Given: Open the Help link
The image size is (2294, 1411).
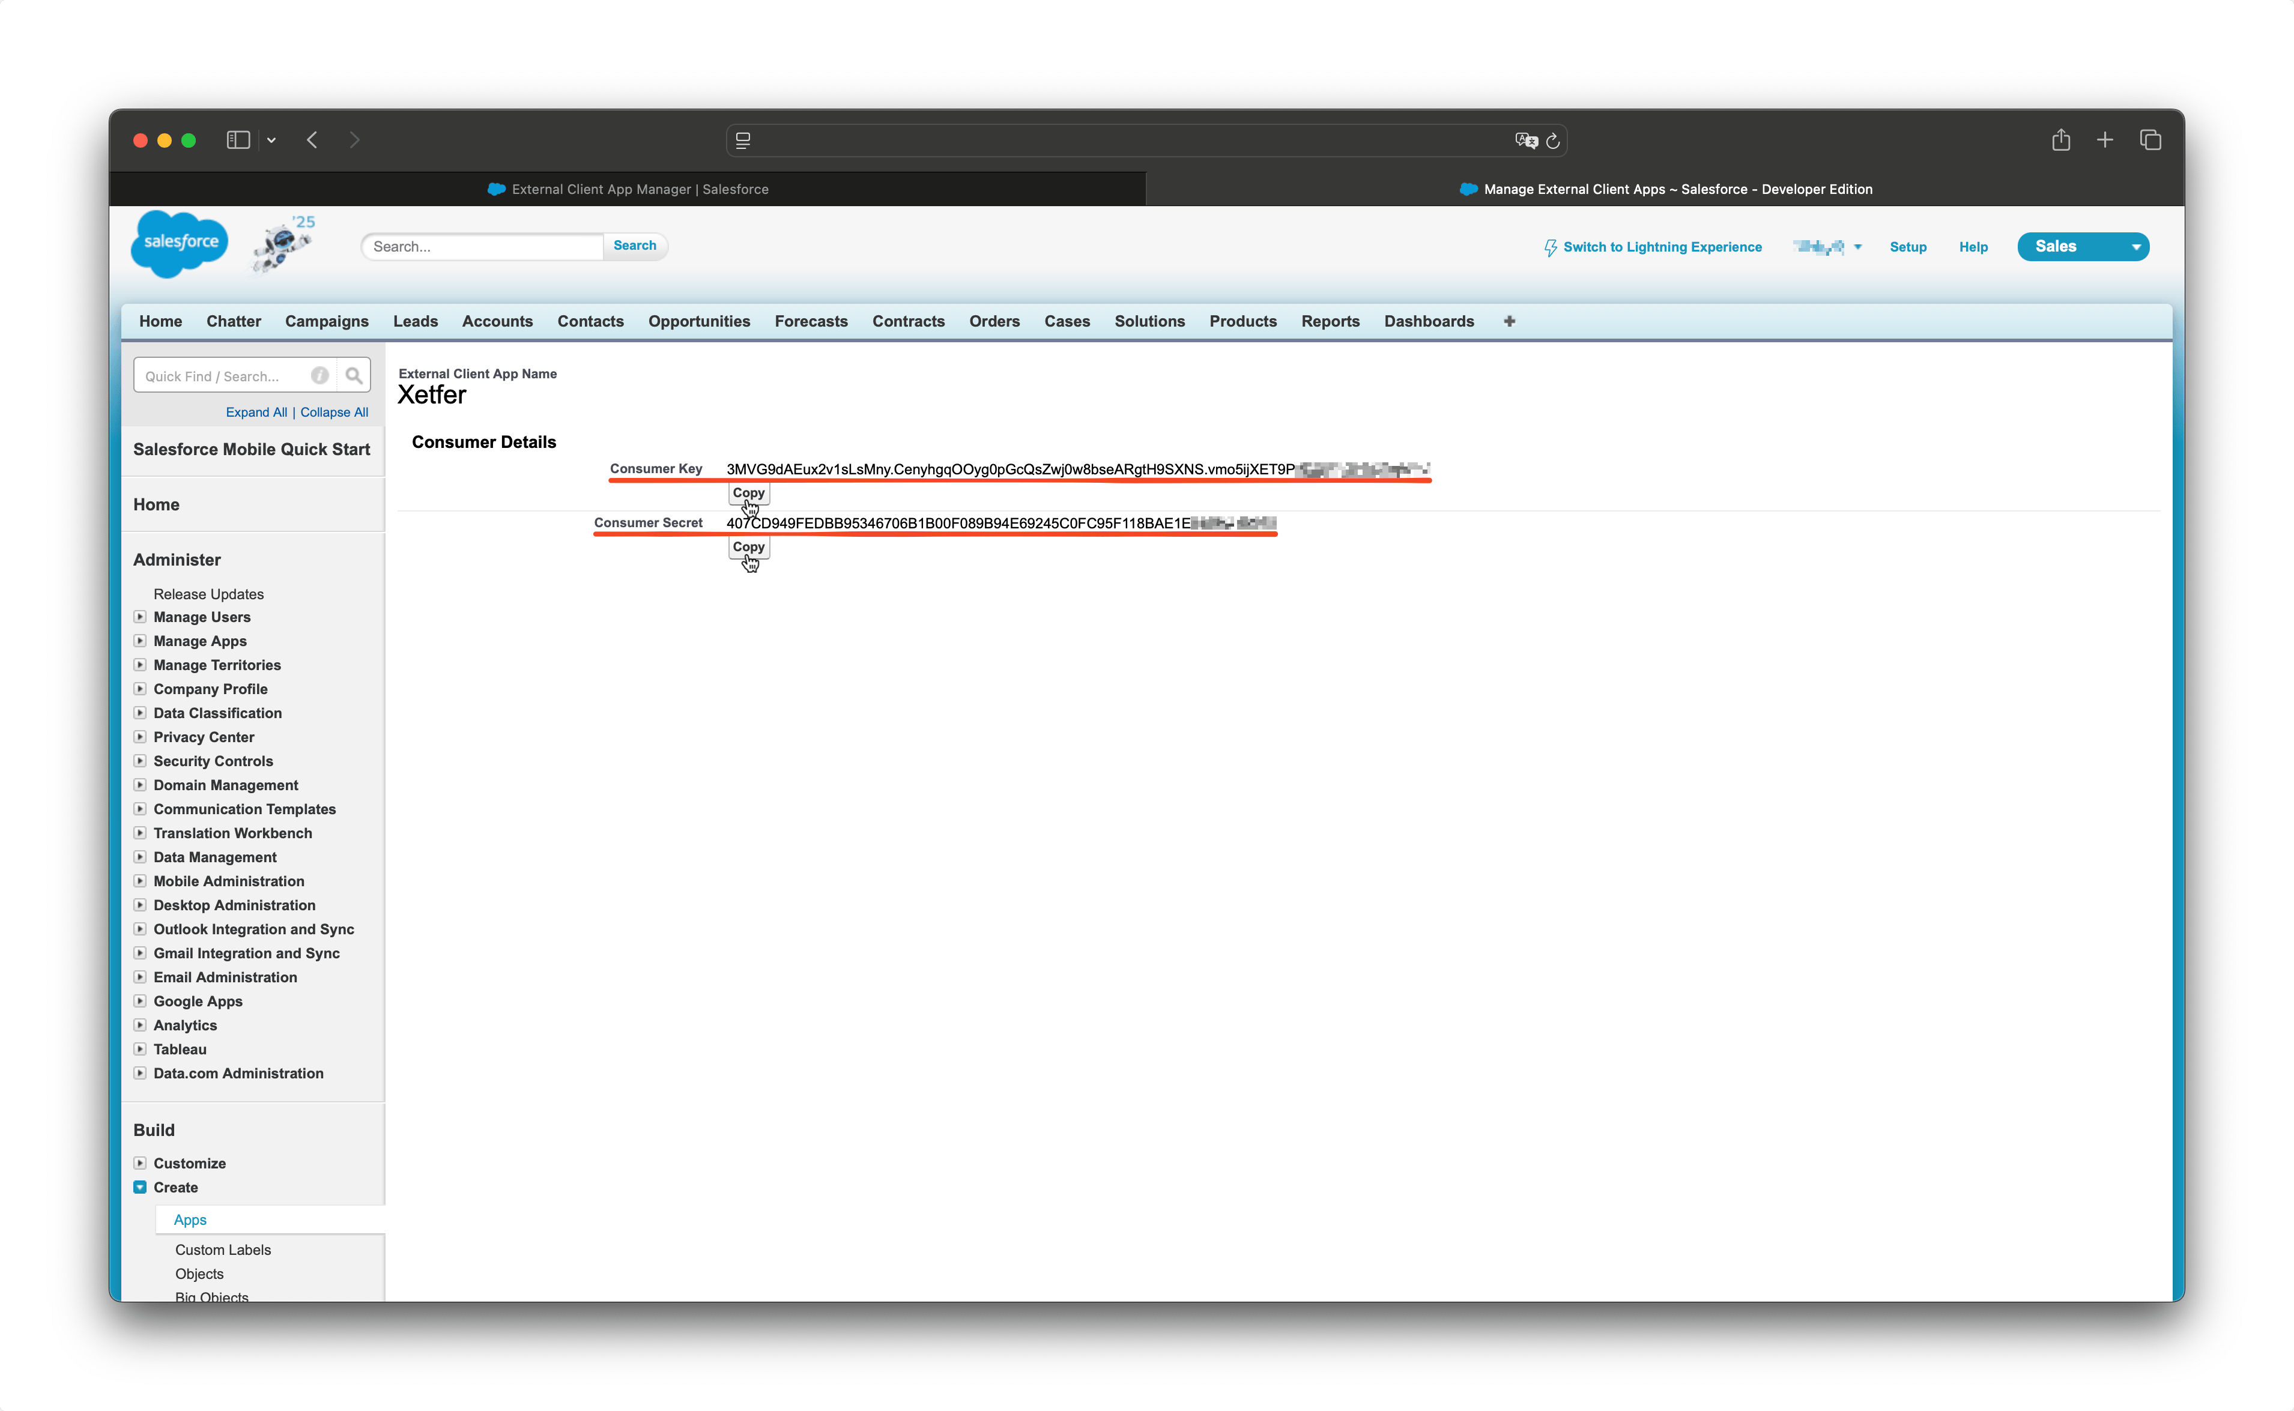Looking at the screenshot, I should 1973,247.
